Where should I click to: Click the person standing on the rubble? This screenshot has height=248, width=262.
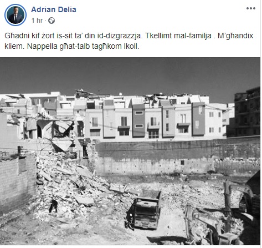tap(54, 206)
